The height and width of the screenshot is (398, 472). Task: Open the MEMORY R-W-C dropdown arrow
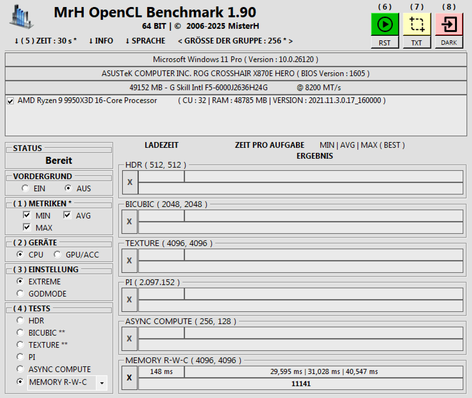coord(102,383)
